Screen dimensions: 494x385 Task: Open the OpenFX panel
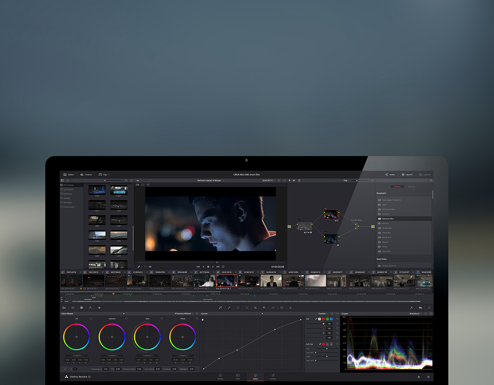click(x=408, y=174)
